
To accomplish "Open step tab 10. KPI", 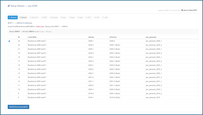I will pyautogui.click(x=97, y=18).
